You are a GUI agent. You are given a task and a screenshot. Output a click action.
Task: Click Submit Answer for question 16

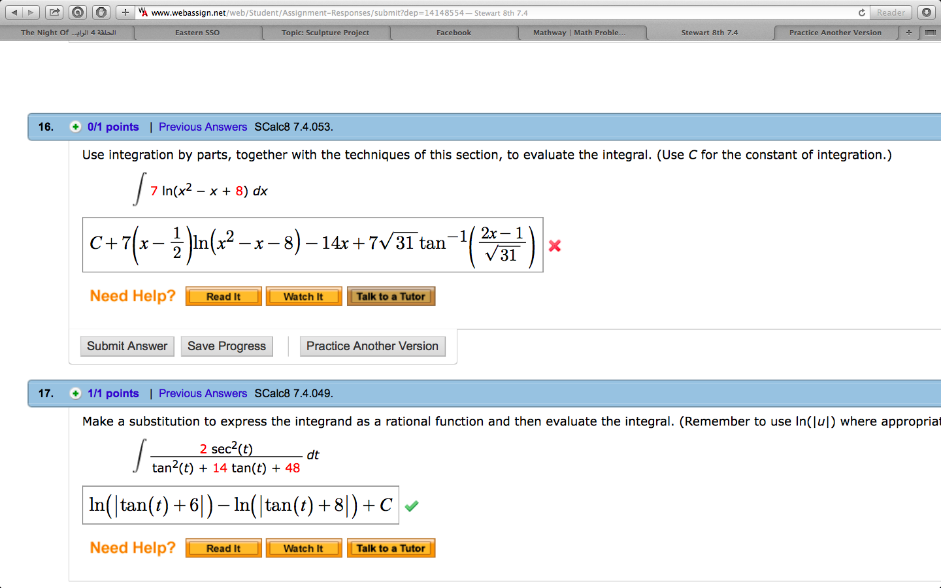pos(127,346)
